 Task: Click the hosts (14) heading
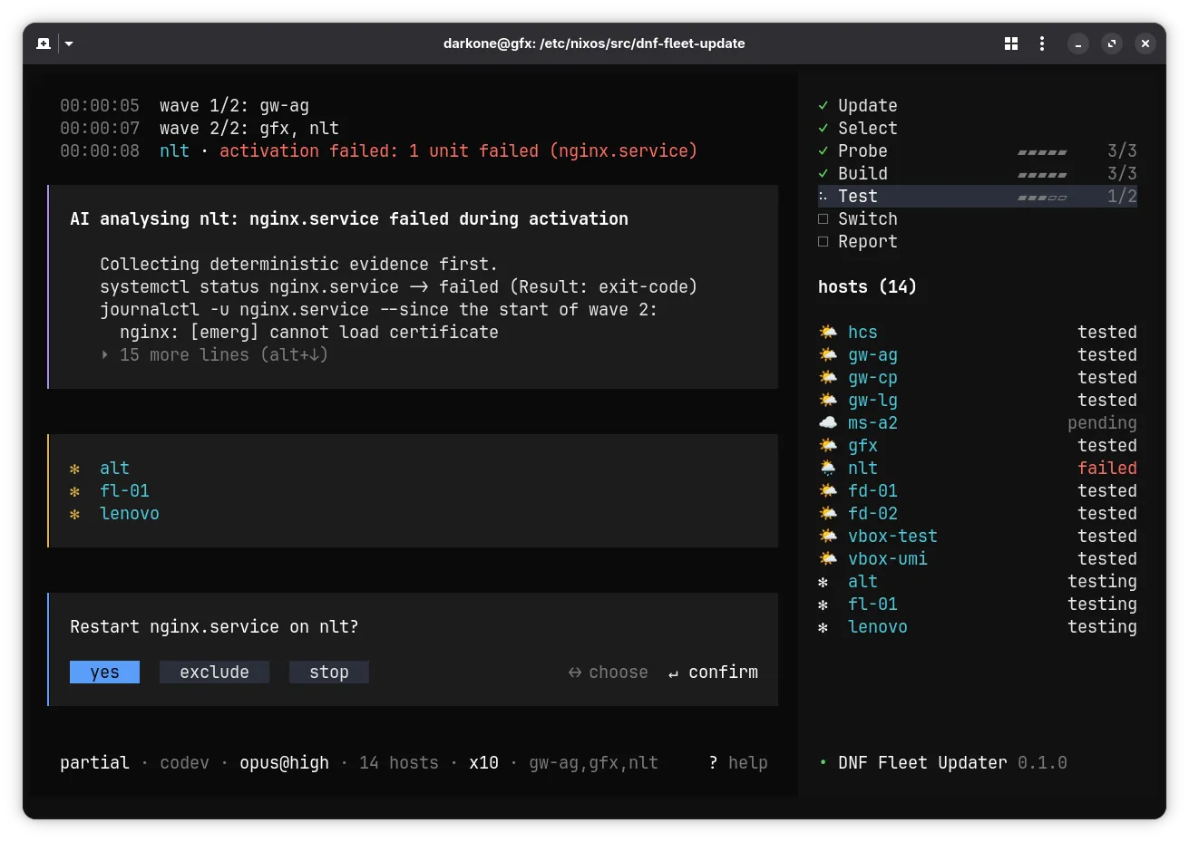867,287
